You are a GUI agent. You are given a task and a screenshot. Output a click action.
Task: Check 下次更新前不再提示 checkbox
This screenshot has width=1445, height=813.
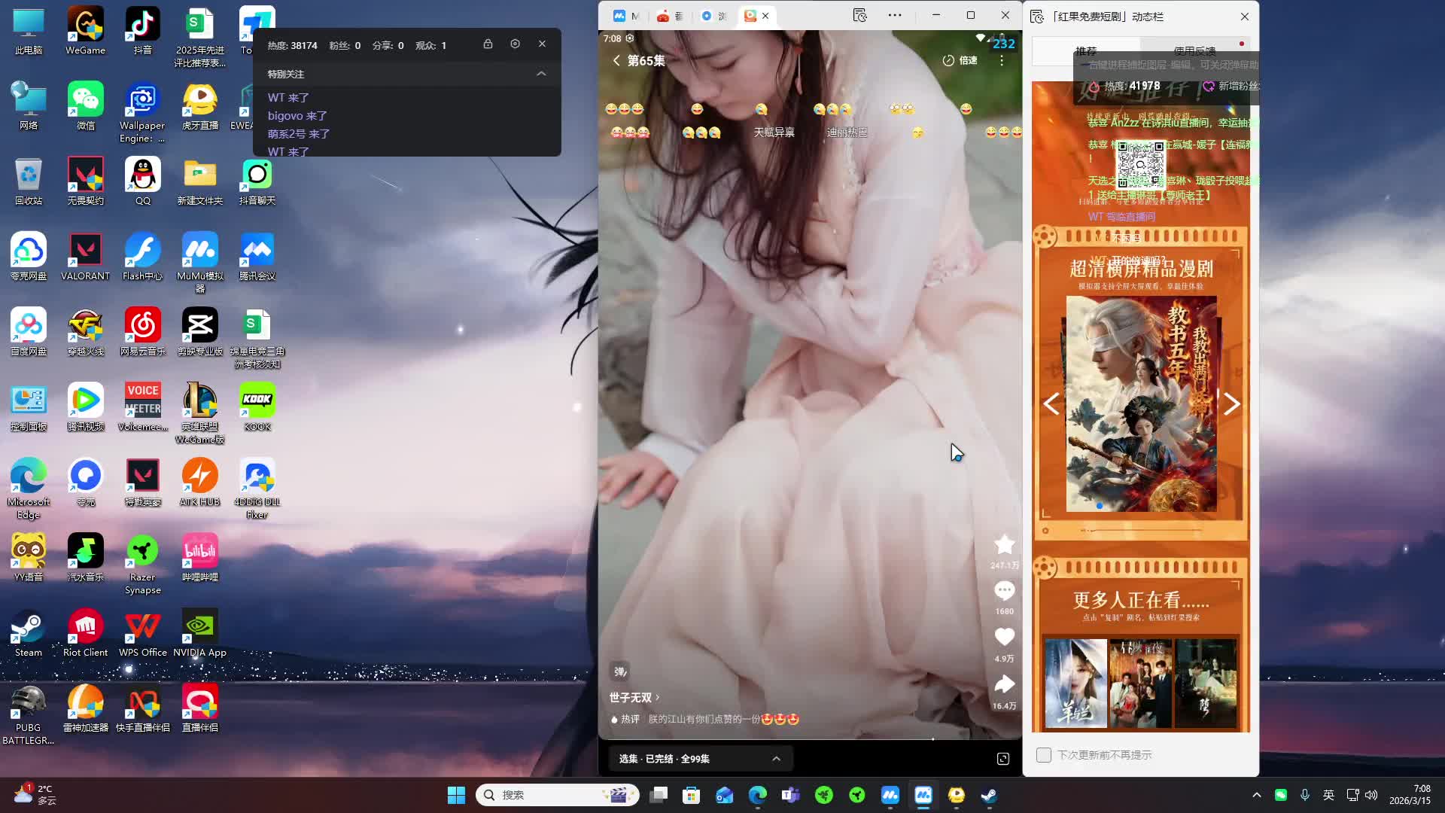coord(1043,755)
